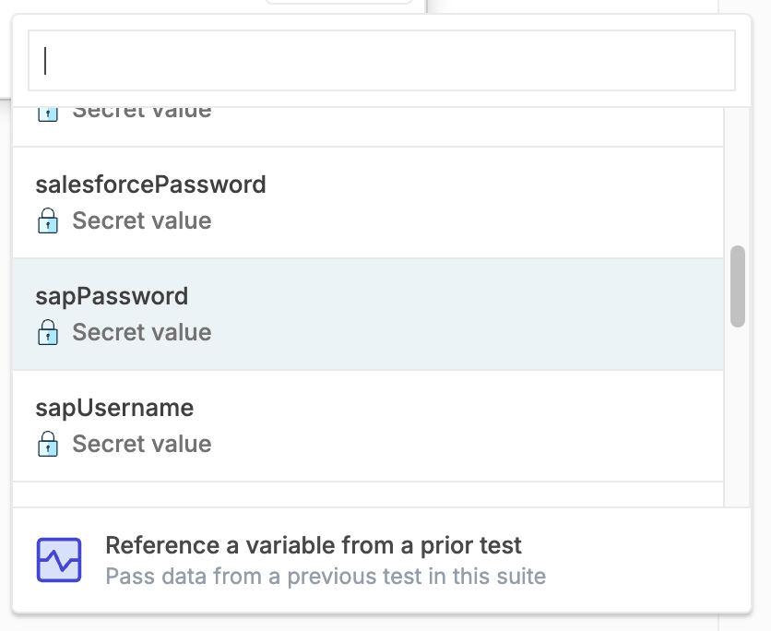Open Reference a variable from a prior test
Image resolution: width=771 pixels, height=631 pixels.
coord(314,545)
